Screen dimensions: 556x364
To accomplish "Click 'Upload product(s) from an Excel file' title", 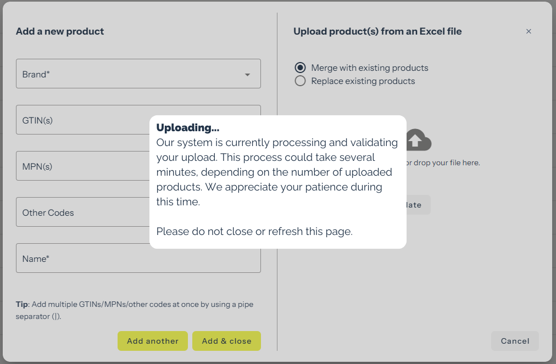I will click(377, 31).
